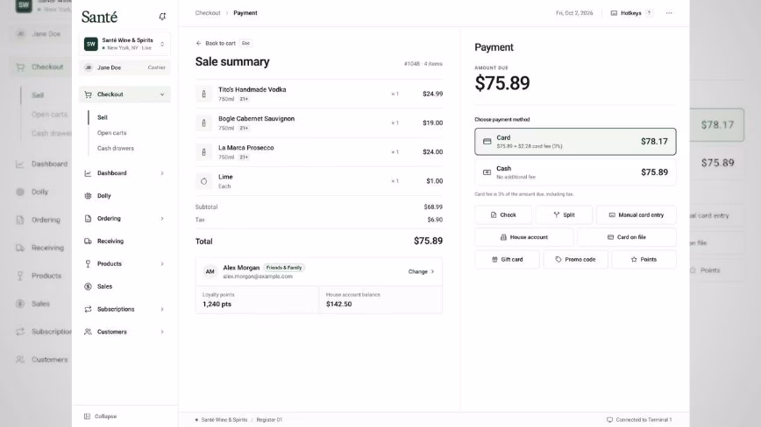Click the banknote icon in the Cash option

point(487,172)
